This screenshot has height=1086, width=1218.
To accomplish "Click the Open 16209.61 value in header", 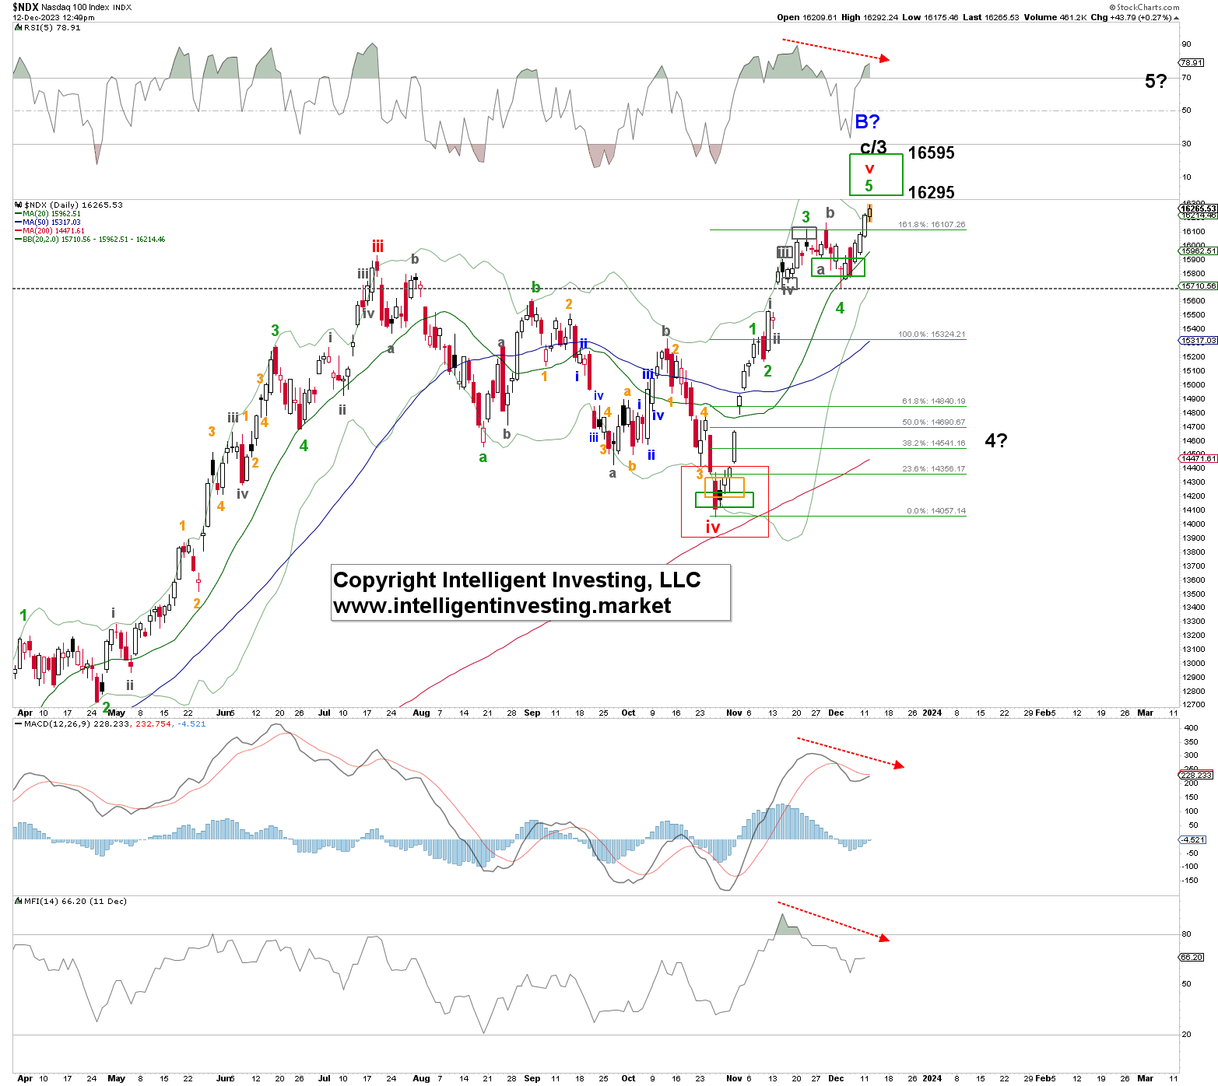I will click(x=809, y=17).
